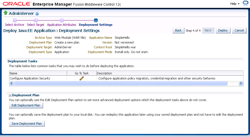Click the Select Archive step marker

pyautogui.click(x=15, y=20)
